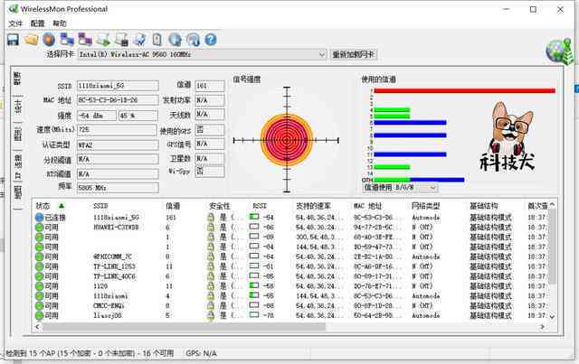Viewport: 579px width, 364px height.
Task: Click the RSSI signal icon of 1118xiaomi row
Action: coord(254,295)
